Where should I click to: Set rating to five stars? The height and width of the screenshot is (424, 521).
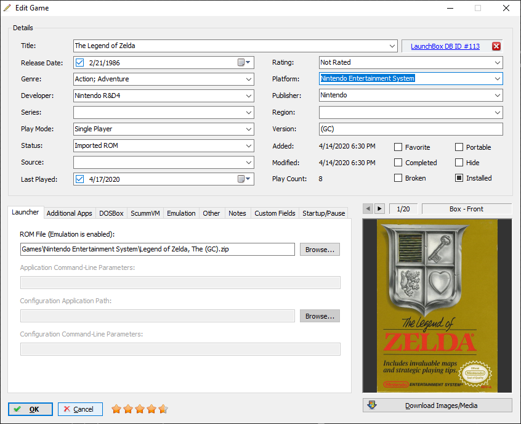163,409
